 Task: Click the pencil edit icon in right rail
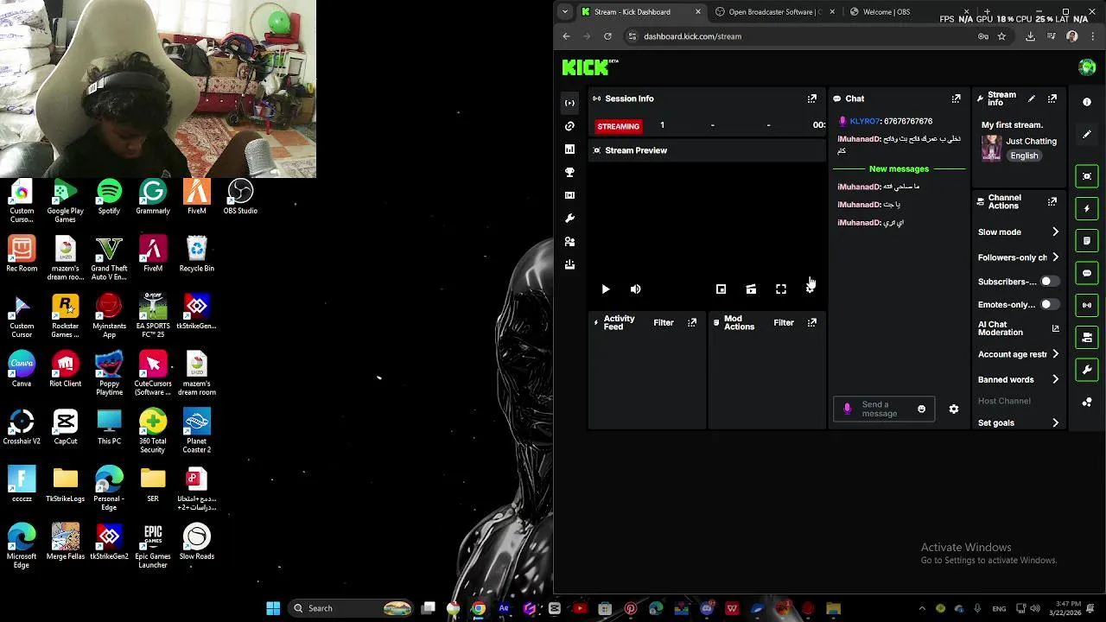[x=1087, y=134]
